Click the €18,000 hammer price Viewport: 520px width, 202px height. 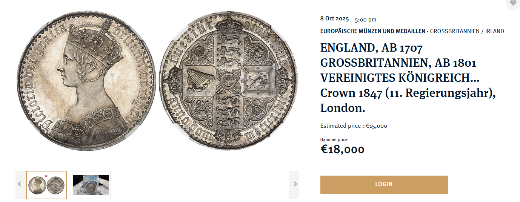pyautogui.click(x=342, y=150)
